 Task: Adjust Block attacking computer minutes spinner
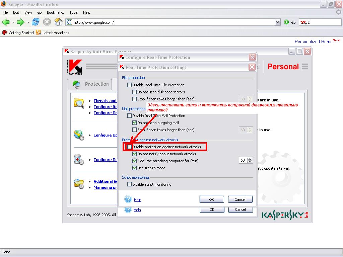[250, 161]
